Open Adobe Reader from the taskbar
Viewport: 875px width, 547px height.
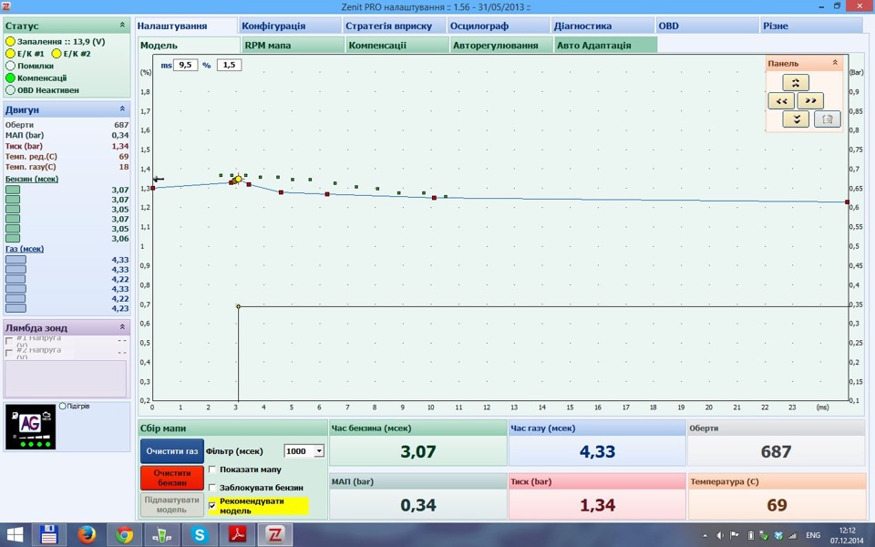coord(237,535)
